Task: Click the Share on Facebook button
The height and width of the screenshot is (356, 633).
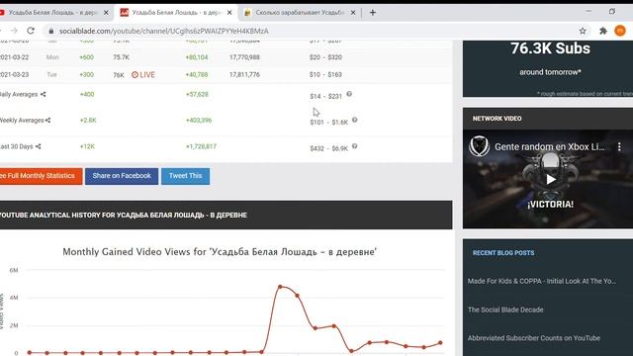Action: pyautogui.click(x=122, y=176)
